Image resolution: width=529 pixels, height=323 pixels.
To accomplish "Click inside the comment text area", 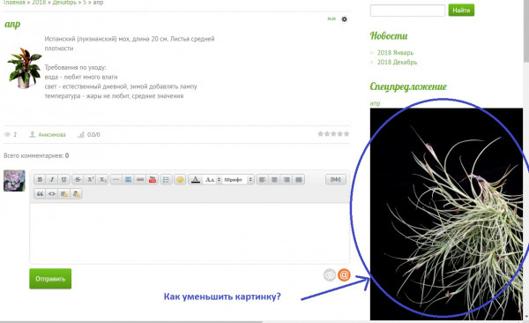I will click(x=190, y=233).
